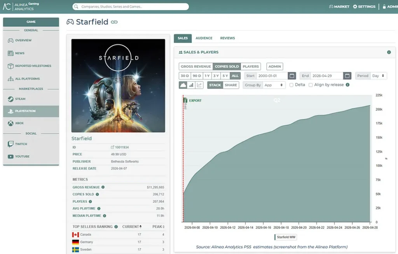398x254 pixels.
Task: Switch to the Audience tab
Action: [x=204, y=38]
